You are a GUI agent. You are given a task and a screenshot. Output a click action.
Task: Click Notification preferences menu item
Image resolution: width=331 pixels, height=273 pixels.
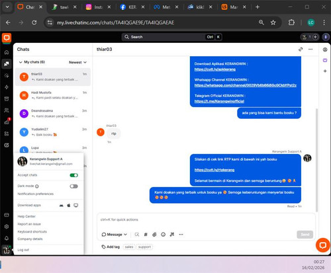(36, 194)
